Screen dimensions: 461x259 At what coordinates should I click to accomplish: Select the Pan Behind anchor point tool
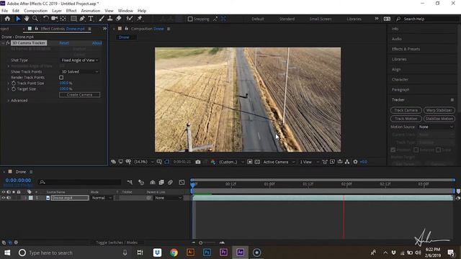(63, 19)
